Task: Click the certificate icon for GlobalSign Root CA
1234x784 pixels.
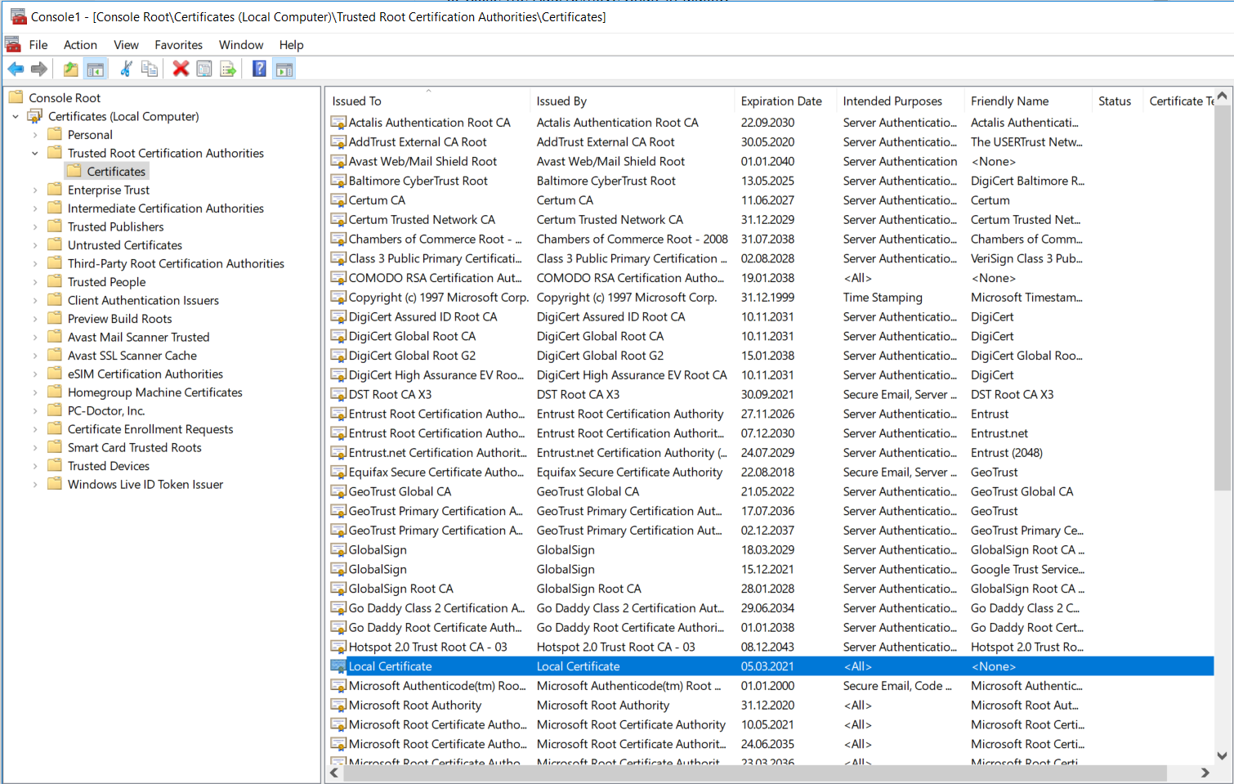Action: [338, 589]
